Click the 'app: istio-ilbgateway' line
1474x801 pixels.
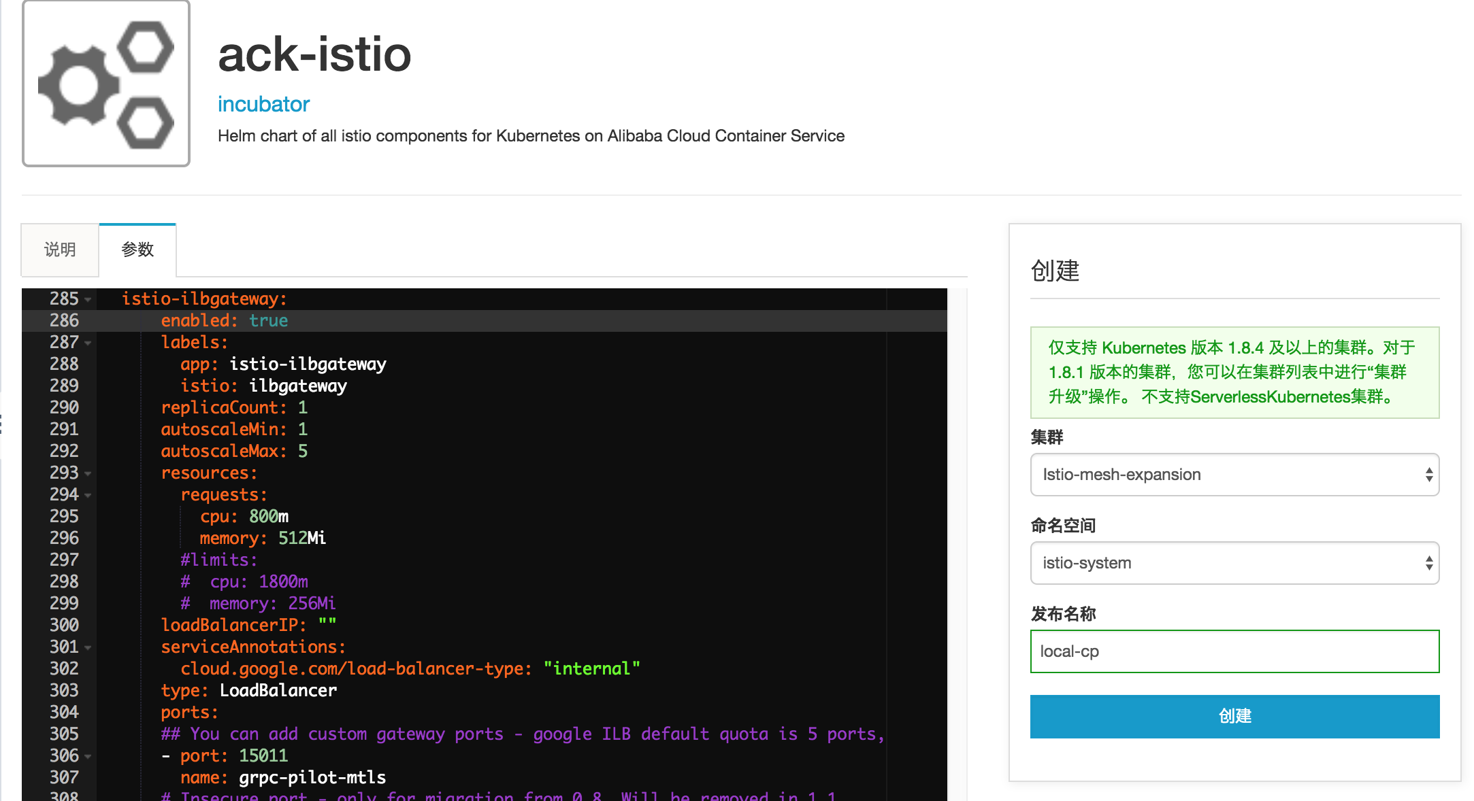click(x=283, y=364)
